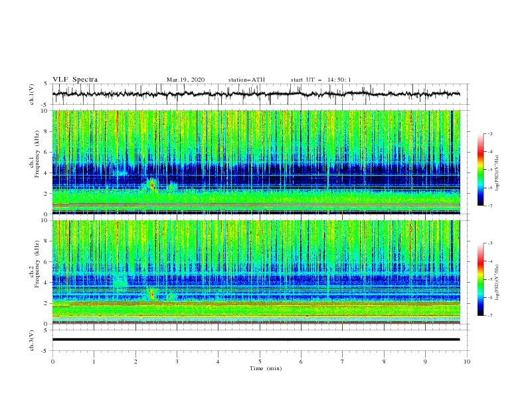Click the upper colorbar beside ch.1 spectrogram
526x406 pixels.
480,170
